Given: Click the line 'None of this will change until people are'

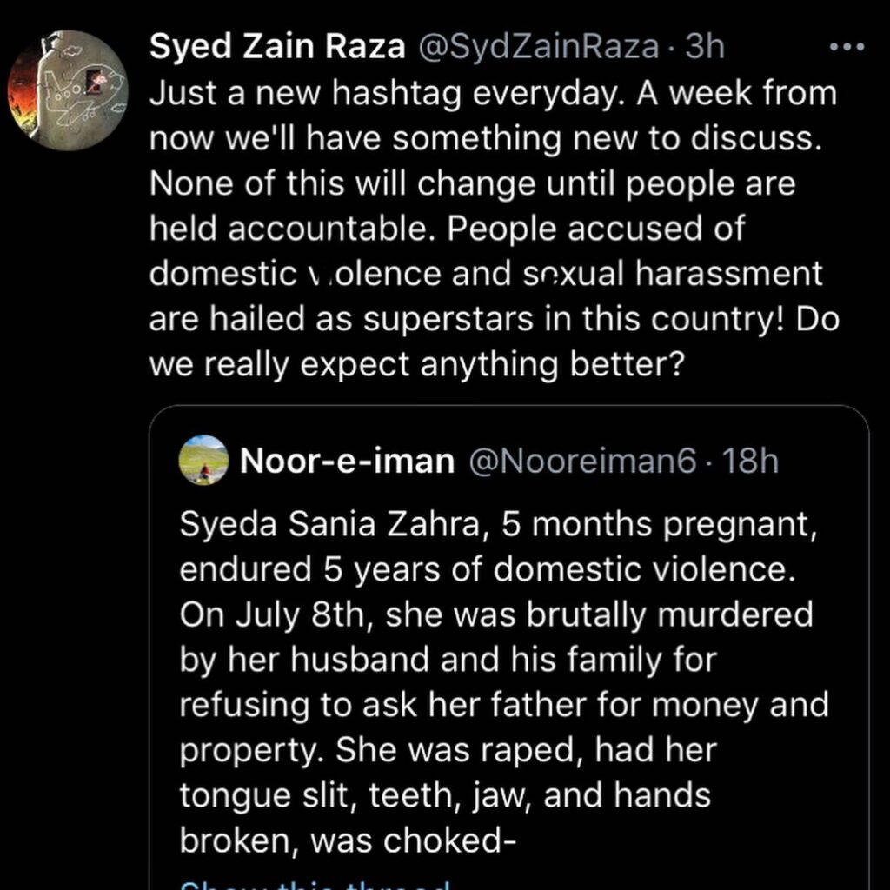Looking at the screenshot, I should (x=472, y=183).
